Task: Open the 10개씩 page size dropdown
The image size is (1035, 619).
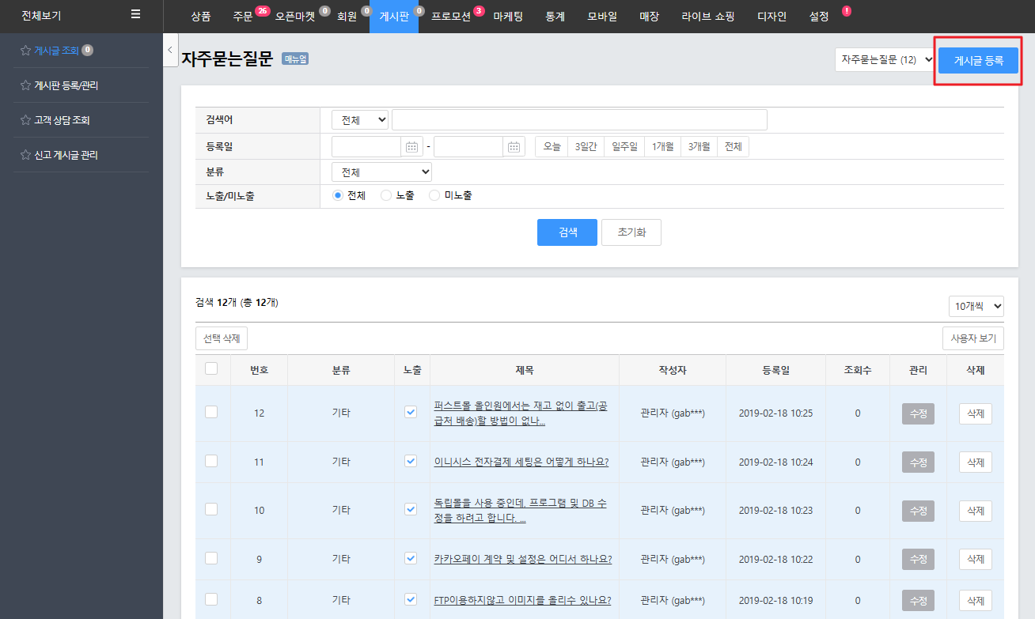Action: (976, 306)
